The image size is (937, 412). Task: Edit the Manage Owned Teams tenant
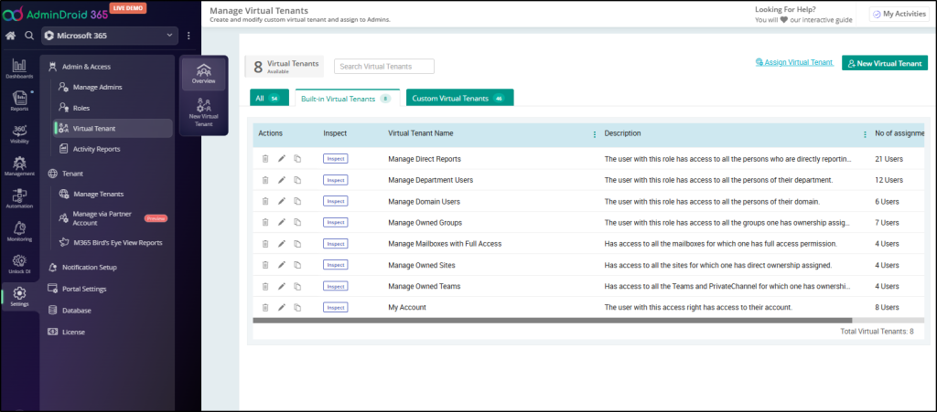coord(282,286)
